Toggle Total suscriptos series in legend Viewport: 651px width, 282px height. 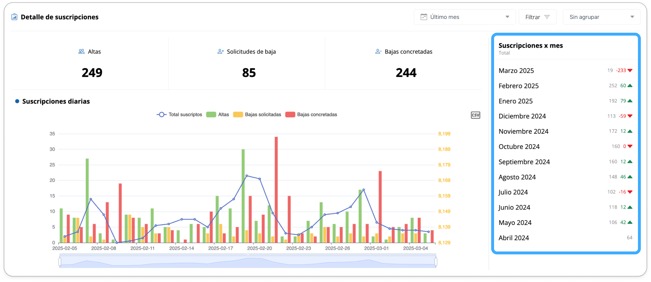coord(179,114)
